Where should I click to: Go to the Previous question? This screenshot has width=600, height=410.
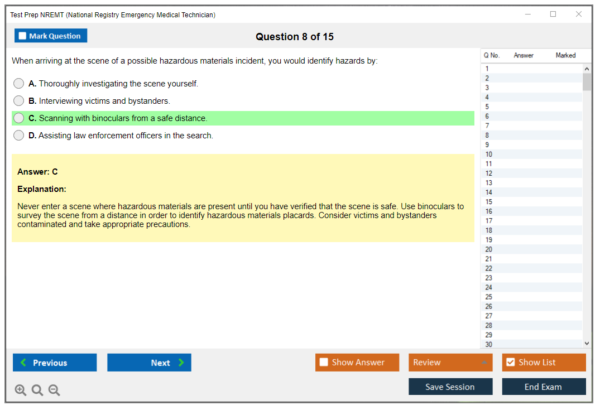click(x=55, y=363)
